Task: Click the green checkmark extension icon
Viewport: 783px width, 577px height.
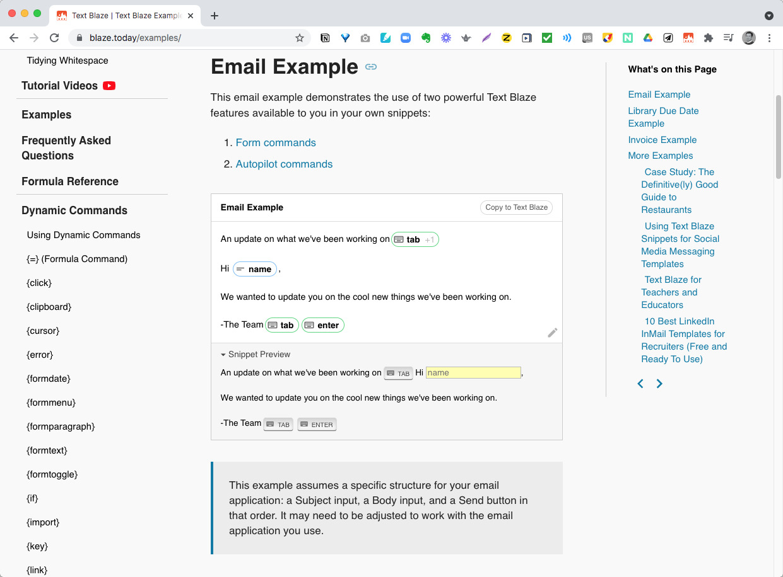Action: pyautogui.click(x=547, y=38)
